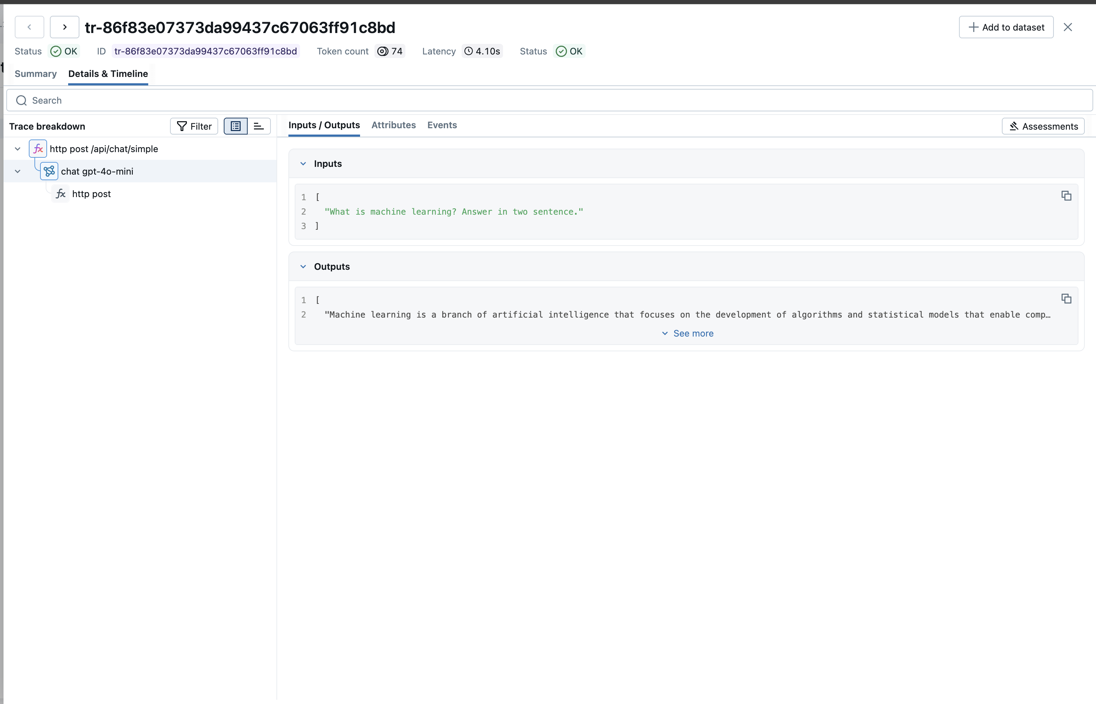Copy the Inputs code block content
The height and width of the screenshot is (704, 1096).
[1066, 196]
